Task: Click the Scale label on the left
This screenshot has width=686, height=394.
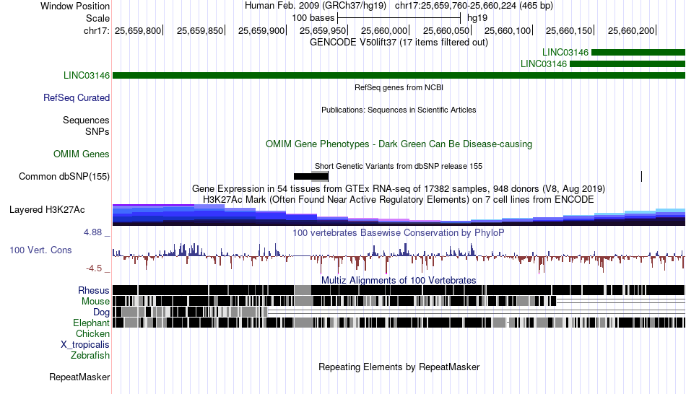Action: [x=97, y=18]
